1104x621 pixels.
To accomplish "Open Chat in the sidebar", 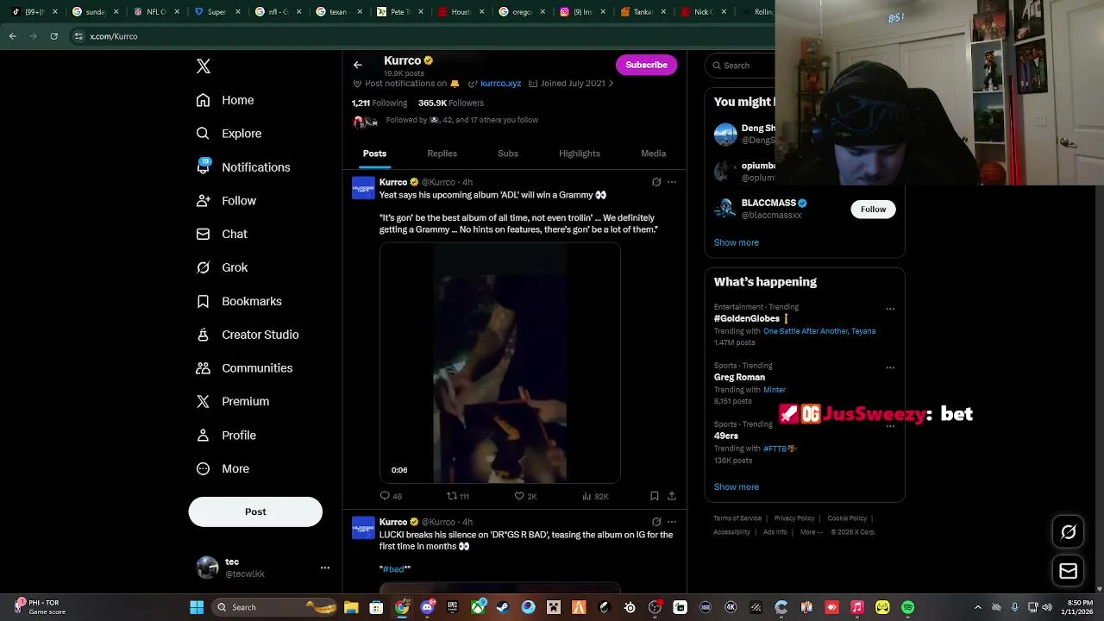I will point(222,234).
